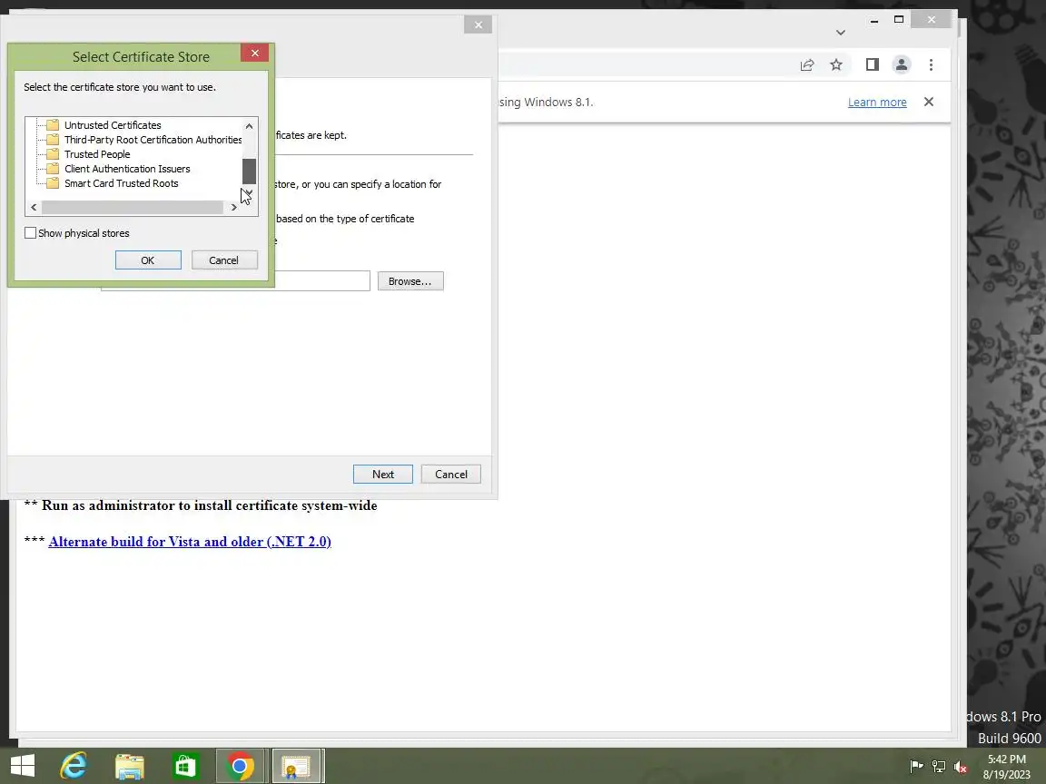
Task: Open Chrome's tab search chevron
Action: click(x=841, y=32)
